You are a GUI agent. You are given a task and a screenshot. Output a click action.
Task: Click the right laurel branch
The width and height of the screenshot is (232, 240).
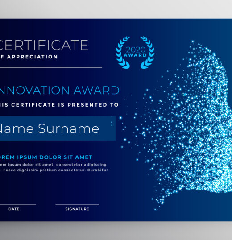[147, 53]
